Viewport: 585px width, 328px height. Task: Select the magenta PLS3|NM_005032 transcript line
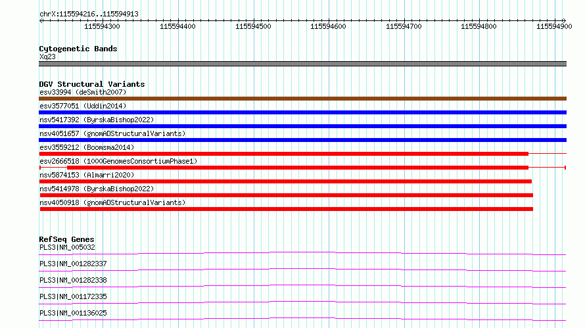tap(302, 254)
